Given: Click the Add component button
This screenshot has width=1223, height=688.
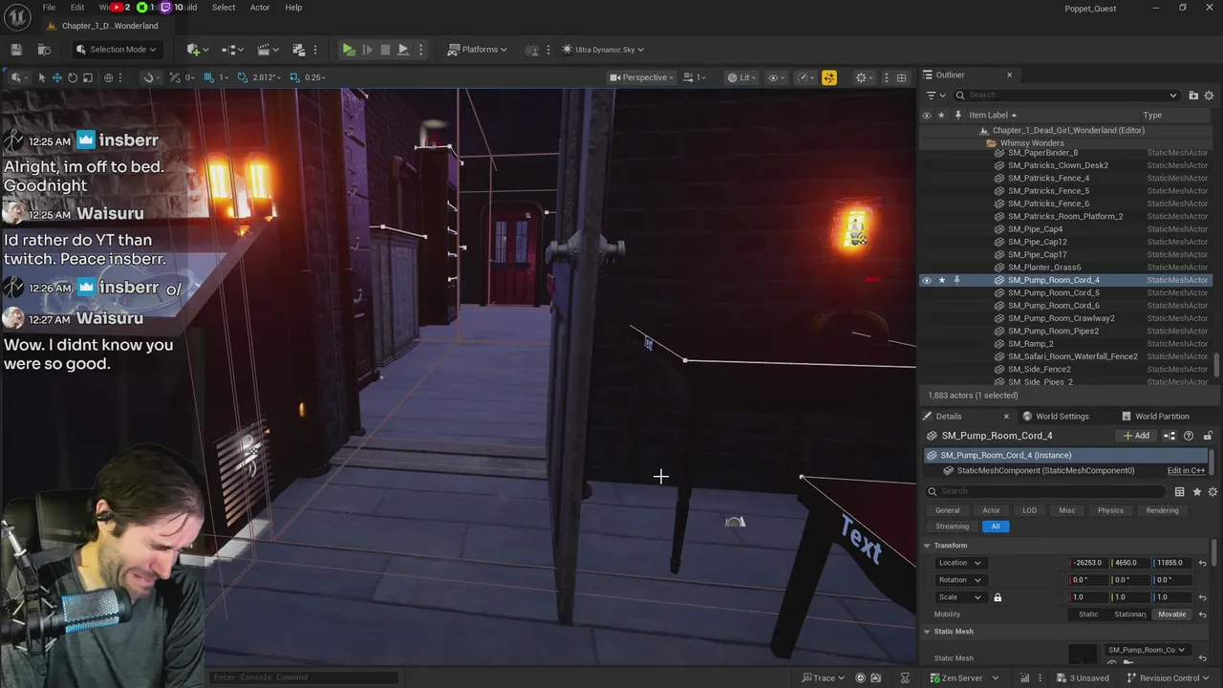Looking at the screenshot, I should 1136,436.
